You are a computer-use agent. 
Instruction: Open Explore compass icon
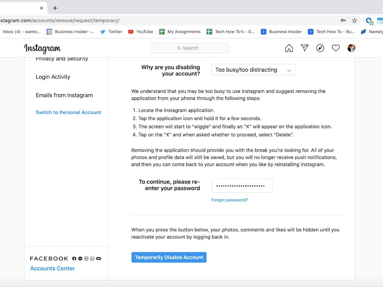coord(320,48)
